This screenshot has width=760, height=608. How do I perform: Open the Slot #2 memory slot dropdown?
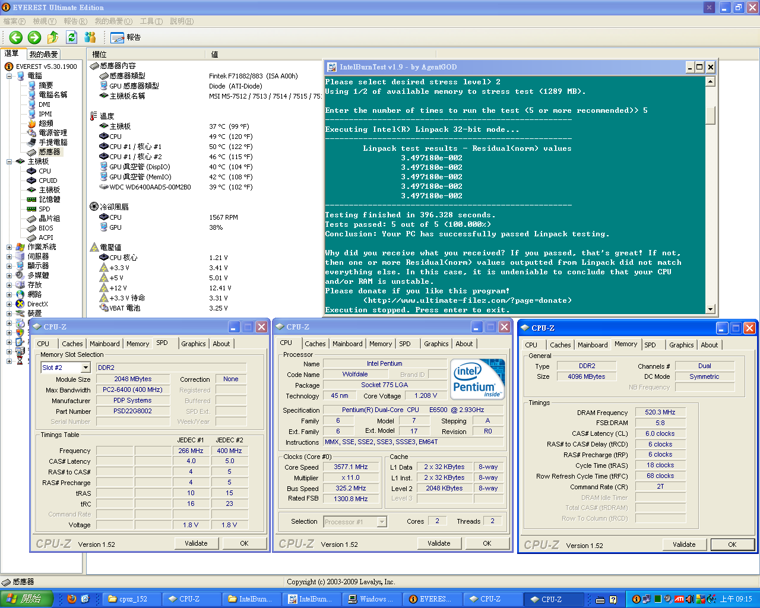pyautogui.click(x=85, y=368)
